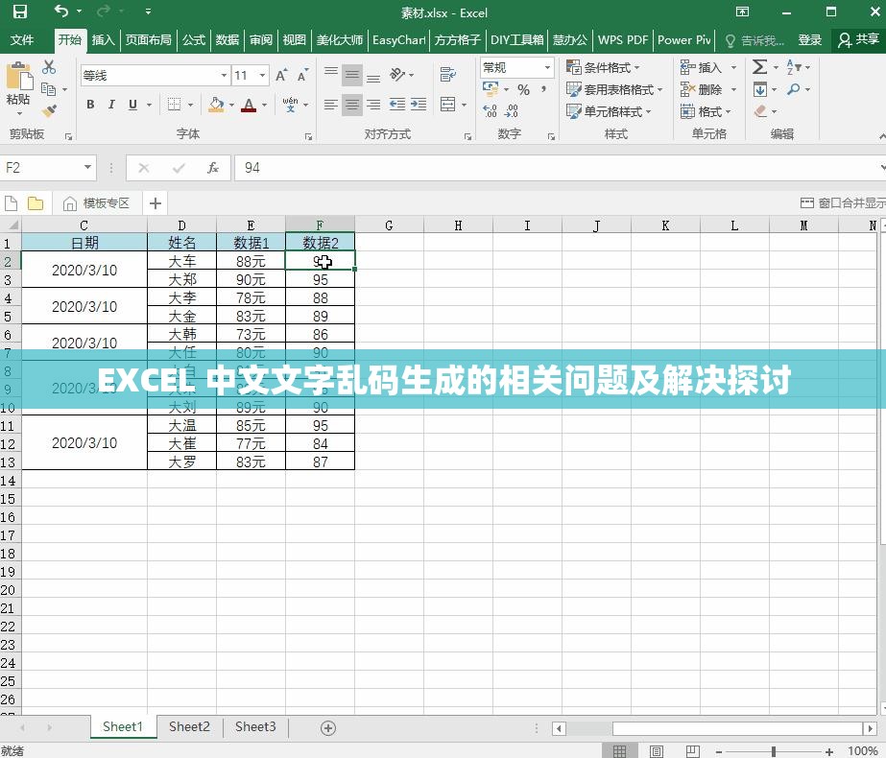Expand the Name Box dropdown arrow

(x=87, y=167)
